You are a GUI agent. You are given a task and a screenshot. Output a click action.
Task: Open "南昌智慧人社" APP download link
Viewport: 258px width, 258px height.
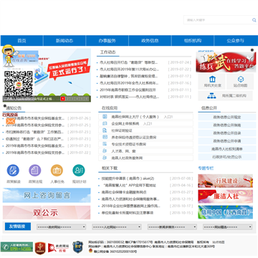130,186
